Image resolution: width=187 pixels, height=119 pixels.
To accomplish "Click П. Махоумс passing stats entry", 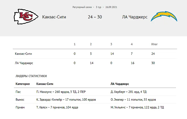I will coord(61,92).
